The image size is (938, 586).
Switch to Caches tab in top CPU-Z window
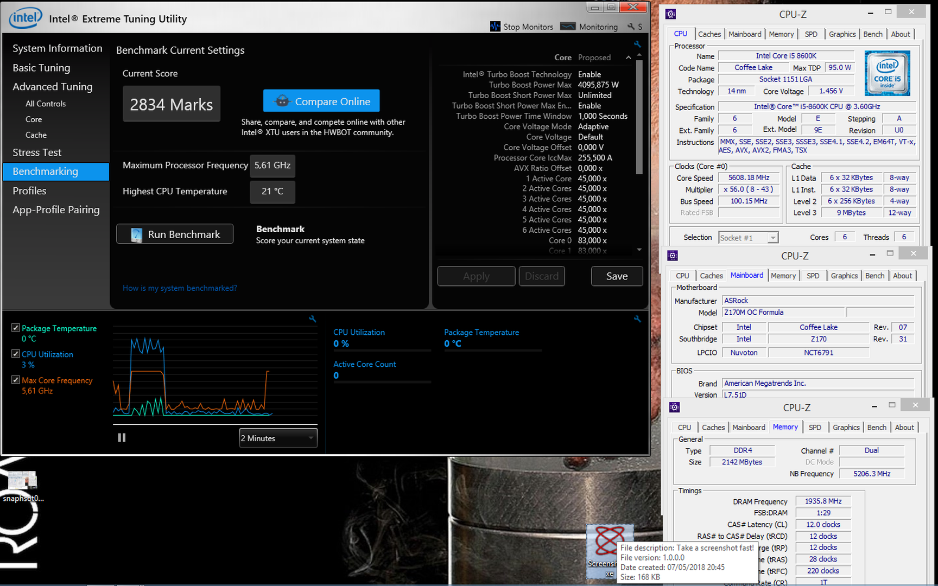click(x=709, y=34)
